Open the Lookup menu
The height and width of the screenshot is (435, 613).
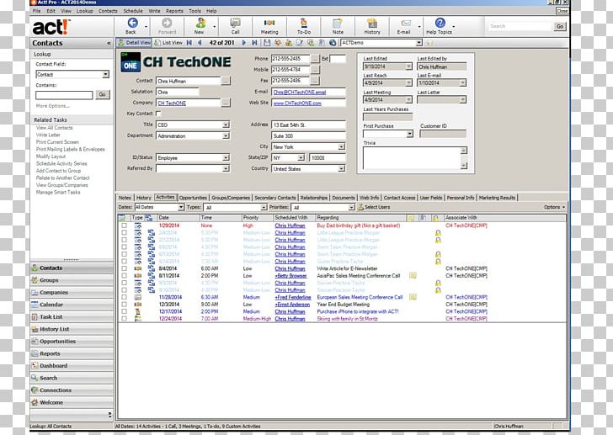pyautogui.click(x=84, y=11)
